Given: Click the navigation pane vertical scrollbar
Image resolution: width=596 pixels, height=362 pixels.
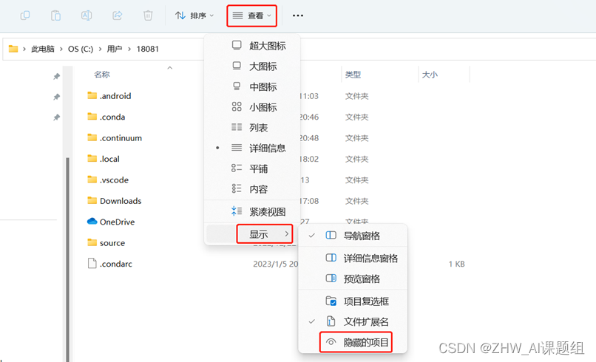Looking at the screenshot, I should click(67, 259).
